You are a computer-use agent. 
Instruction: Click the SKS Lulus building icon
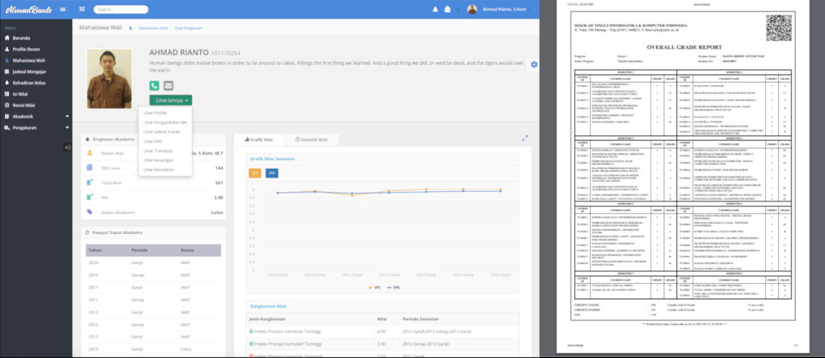90,167
